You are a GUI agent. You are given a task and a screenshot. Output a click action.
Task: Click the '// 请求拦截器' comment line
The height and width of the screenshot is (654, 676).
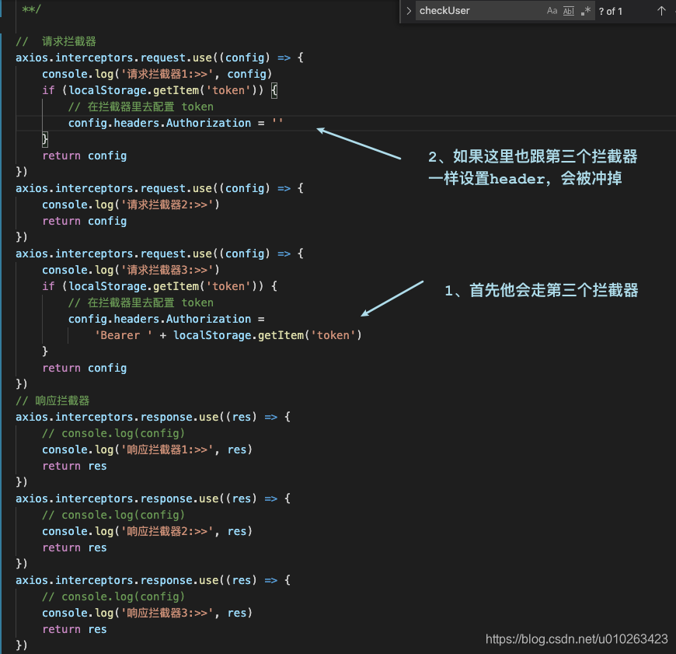pyautogui.click(x=56, y=41)
